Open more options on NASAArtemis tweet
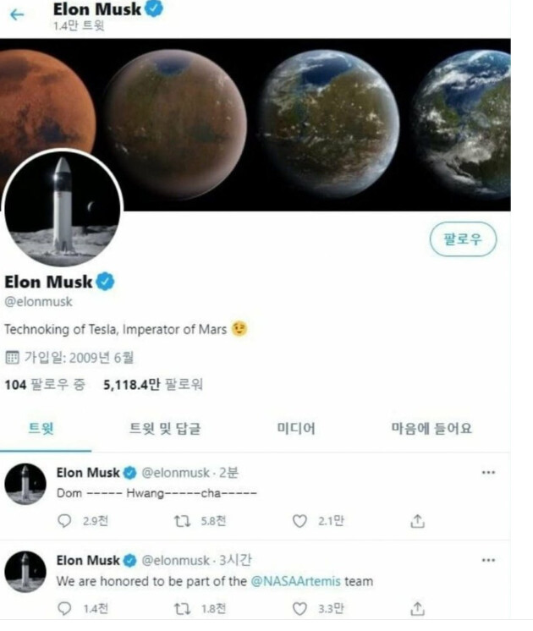The width and height of the screenshot is (533, 631). [x=488, y=560]
